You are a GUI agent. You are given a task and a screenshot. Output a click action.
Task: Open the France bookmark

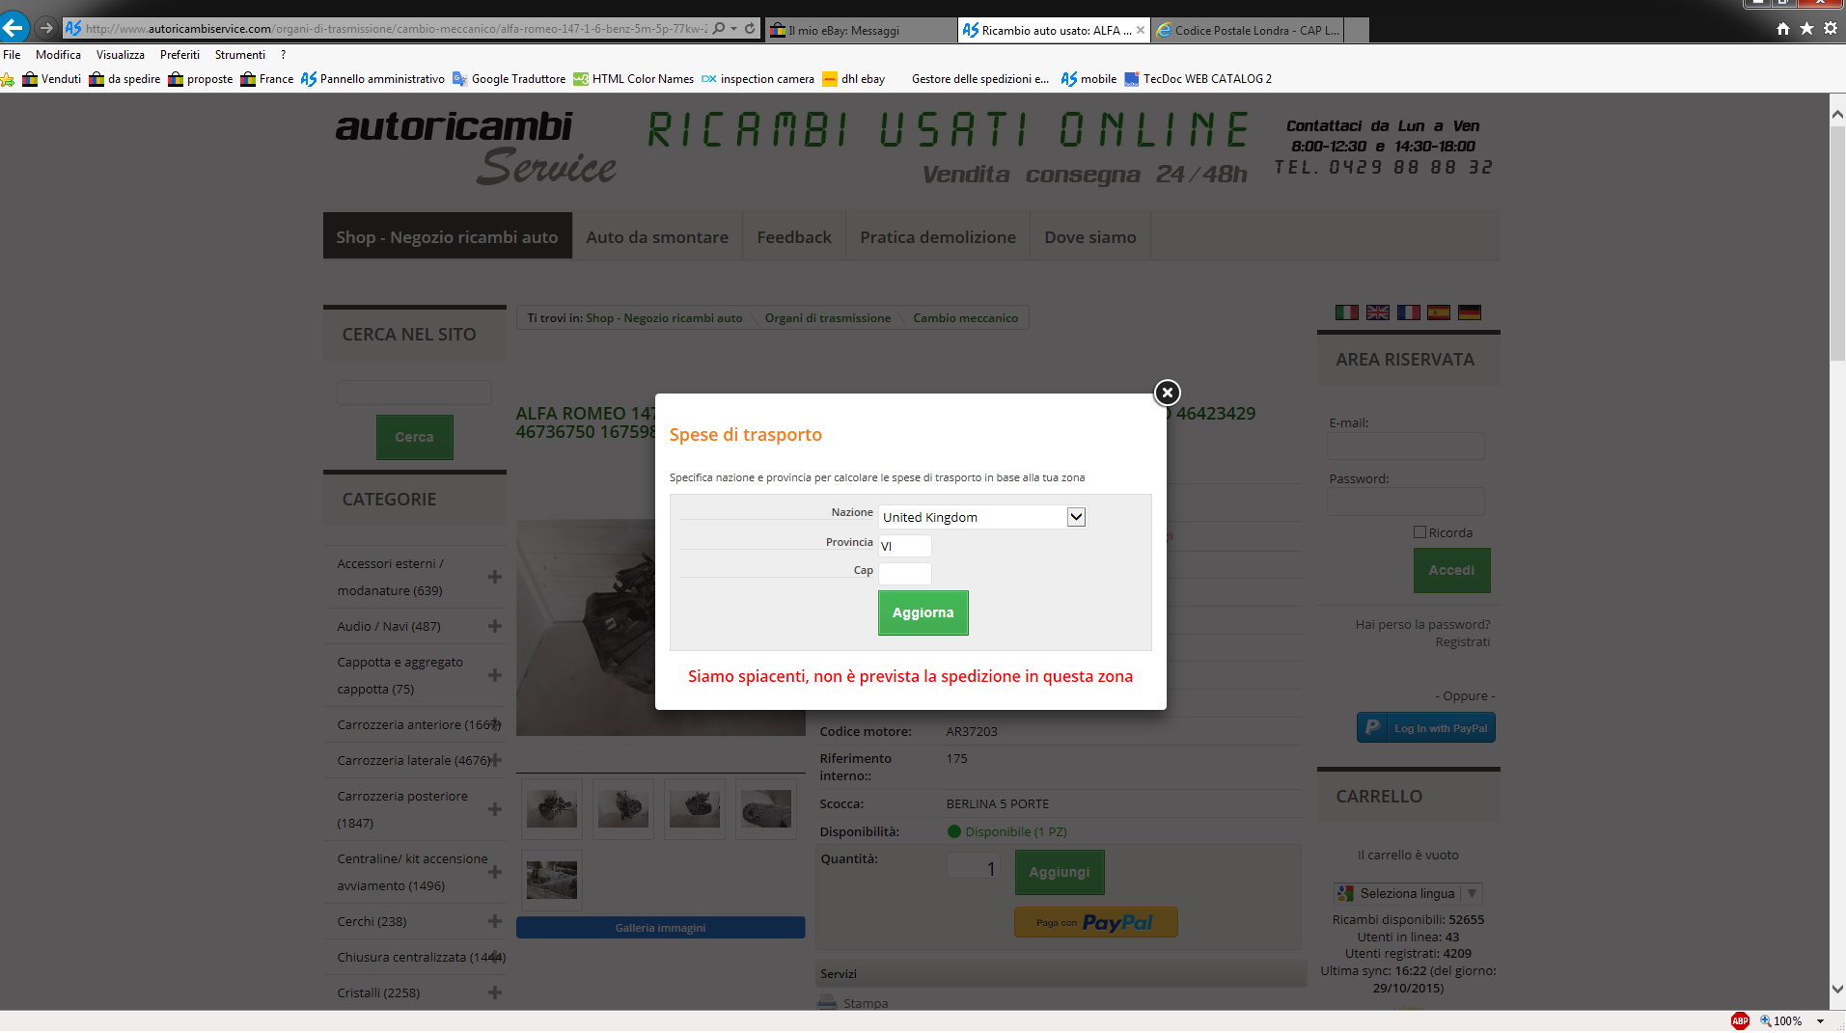point(267,79)
